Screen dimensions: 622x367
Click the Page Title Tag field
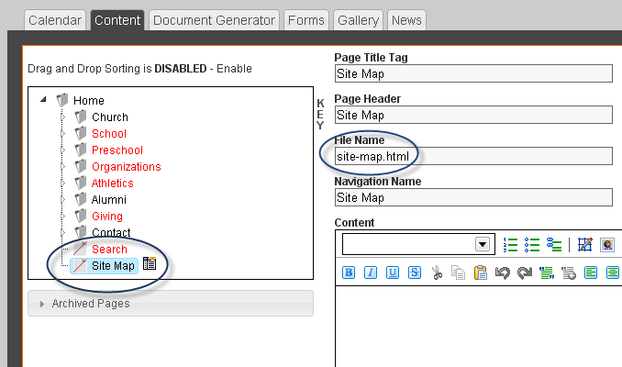click(473, 73)
